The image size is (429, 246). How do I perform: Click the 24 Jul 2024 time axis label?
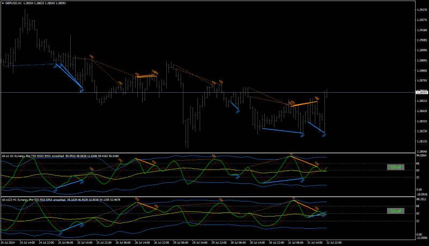click(x=8, y=242)
